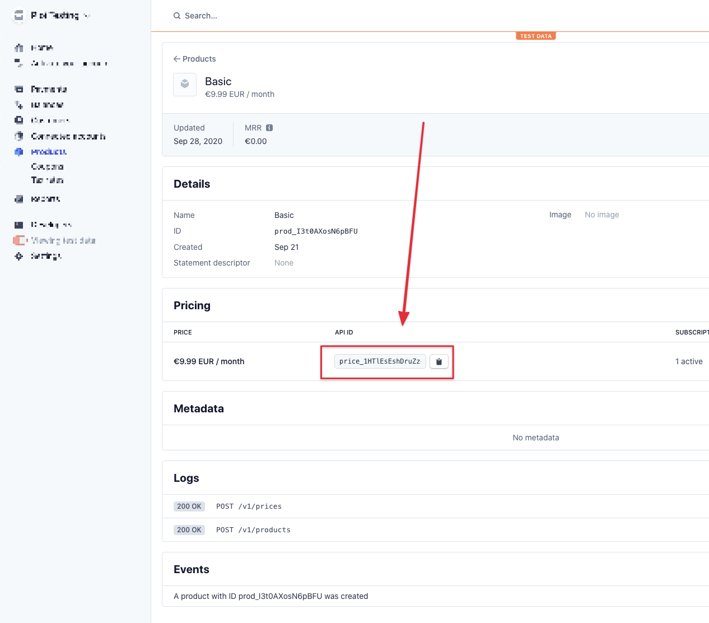This screenshot has height=623, width=709.
Task: Go back to Products list
Action: [x=195, y=59]
